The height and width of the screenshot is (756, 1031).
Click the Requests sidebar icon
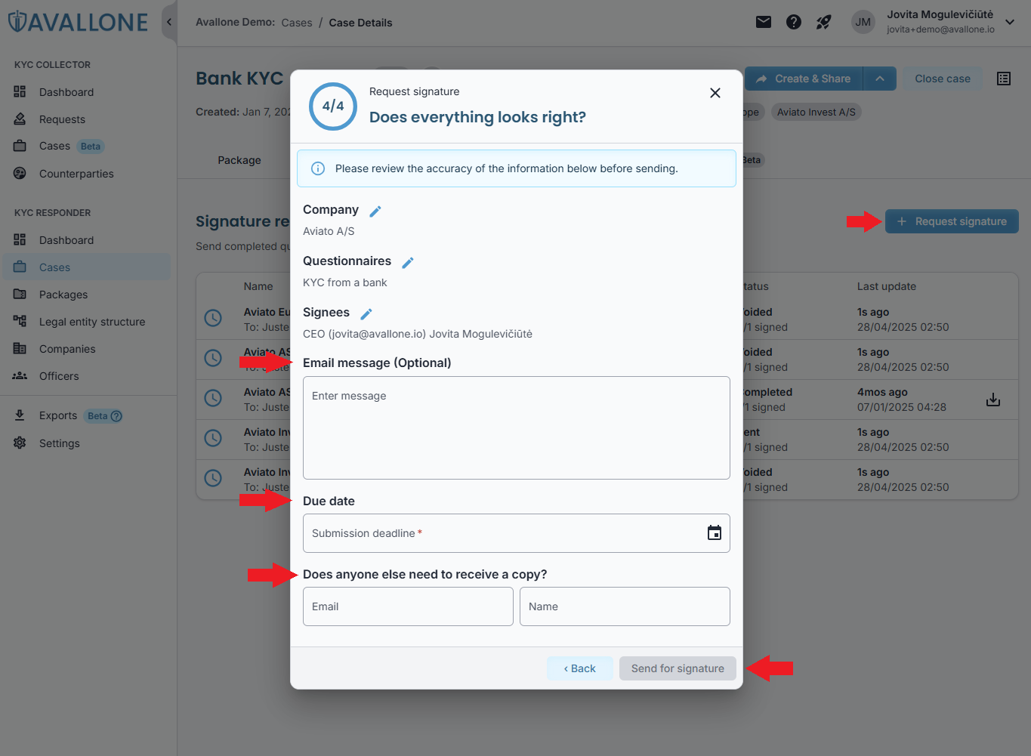pos(20,119)
